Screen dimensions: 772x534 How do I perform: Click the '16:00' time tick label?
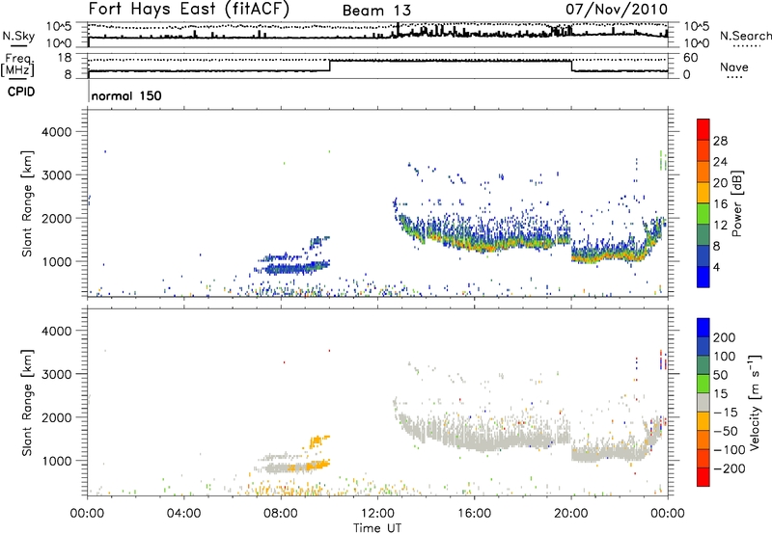tap(474, 514)
